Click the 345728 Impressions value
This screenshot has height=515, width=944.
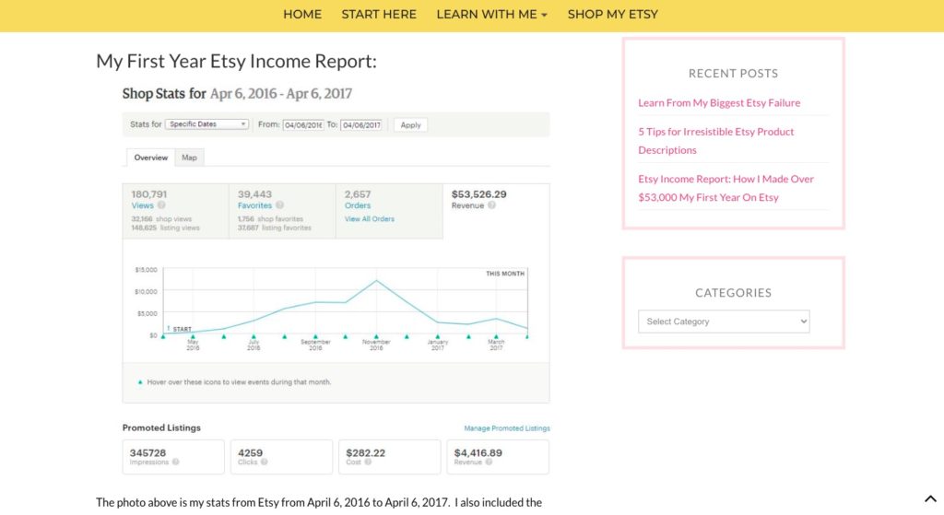pyautogui.click(x=147, y=453)
